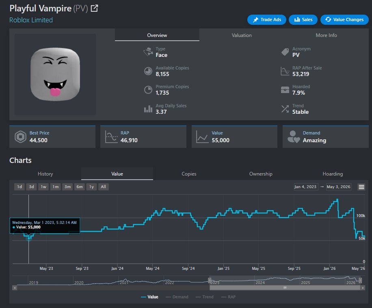Image resolution: width=372 pixels, height=308 pixels.
Task: Select the Value chart tab
Action: point(117,174)
